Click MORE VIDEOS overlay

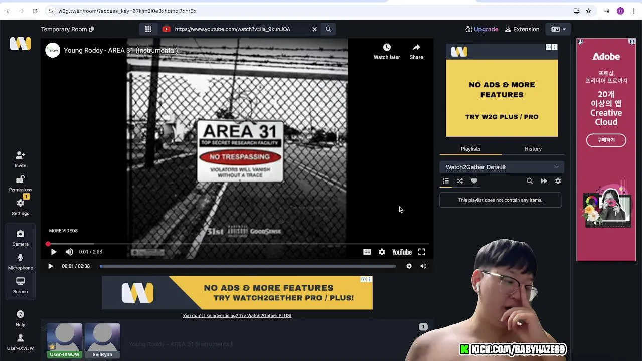pyautogui.click(x=63, y=231)
